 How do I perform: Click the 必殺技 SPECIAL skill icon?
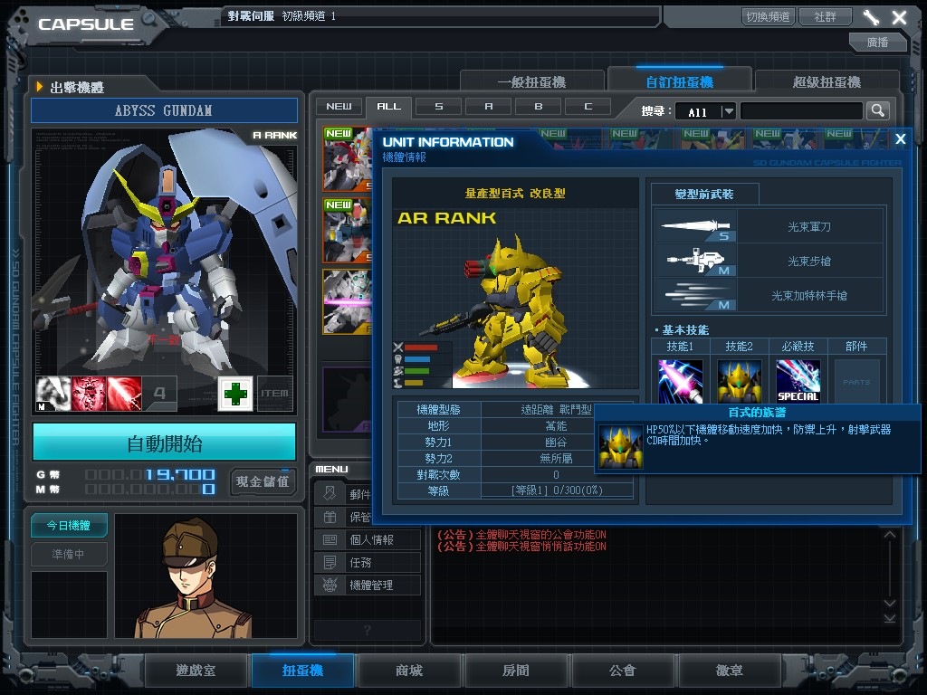pyautogui.click(x=798, y=381)
